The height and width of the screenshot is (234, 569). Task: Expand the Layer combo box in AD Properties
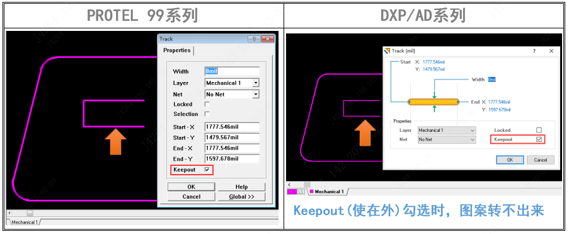(447, 130)
